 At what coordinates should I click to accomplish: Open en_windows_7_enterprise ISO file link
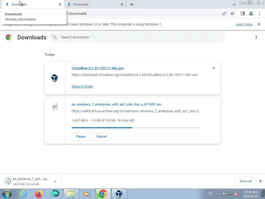click(x=116, y=104)
